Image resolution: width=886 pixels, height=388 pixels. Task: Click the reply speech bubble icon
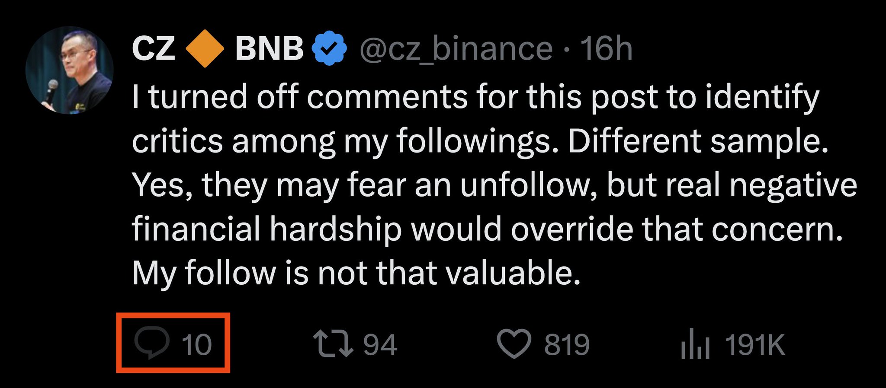pos(151,343)
